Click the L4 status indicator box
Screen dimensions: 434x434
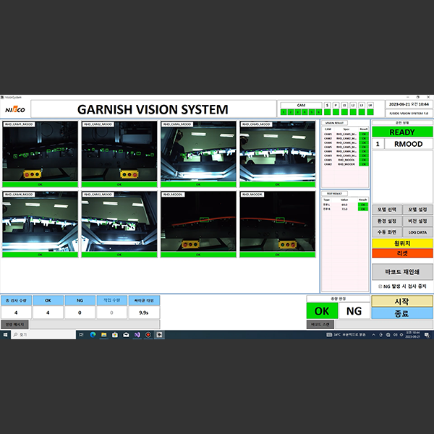[x=370, y=106]
